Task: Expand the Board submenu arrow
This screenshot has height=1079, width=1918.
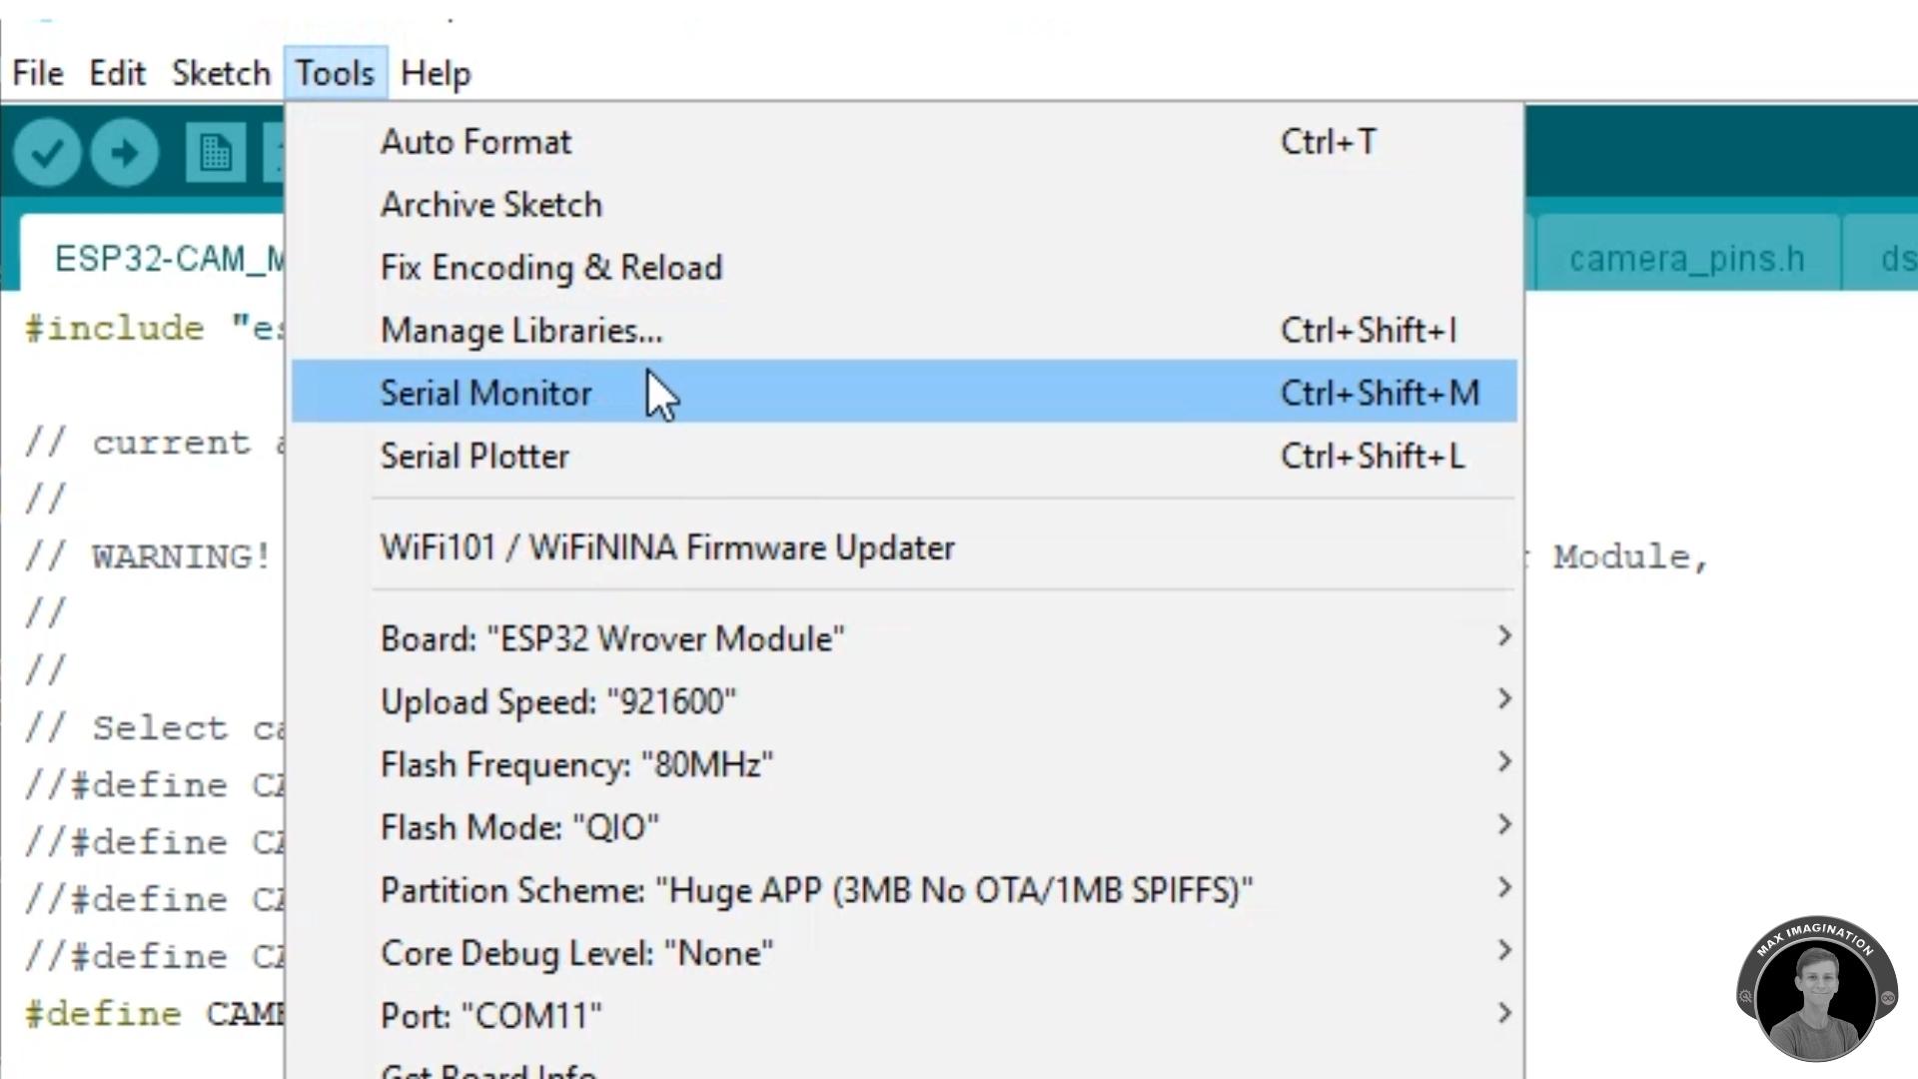Action: tap(1503, 637)
